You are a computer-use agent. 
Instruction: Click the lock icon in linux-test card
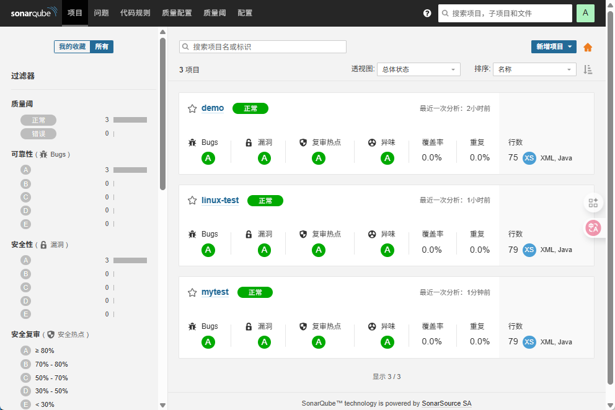249,234
